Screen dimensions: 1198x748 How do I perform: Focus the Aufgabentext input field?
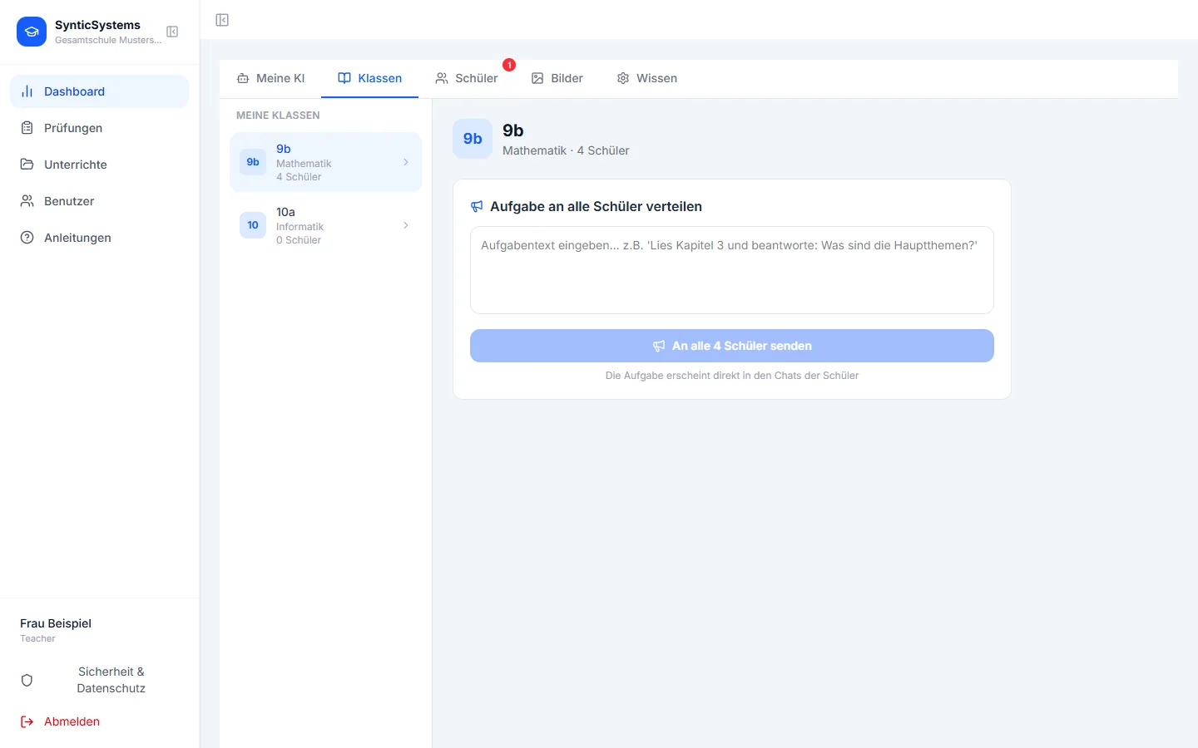click(732, 270)
